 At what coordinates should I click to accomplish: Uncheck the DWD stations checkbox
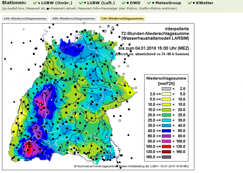pyautogui.click(x=124, y=3)
